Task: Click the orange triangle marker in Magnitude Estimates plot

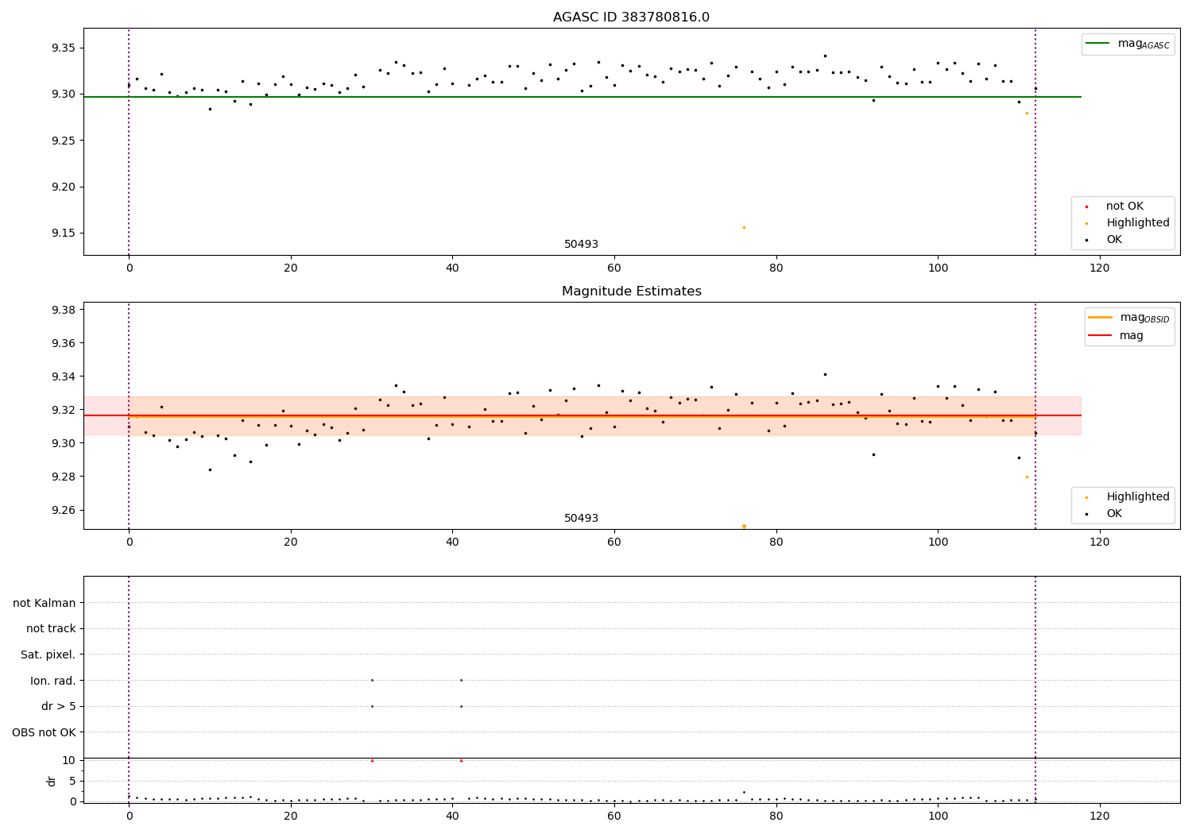Action: 744,527
